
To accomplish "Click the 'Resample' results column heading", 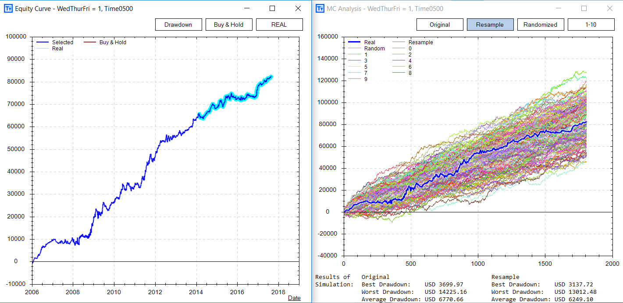I will (x=506, y=277).
